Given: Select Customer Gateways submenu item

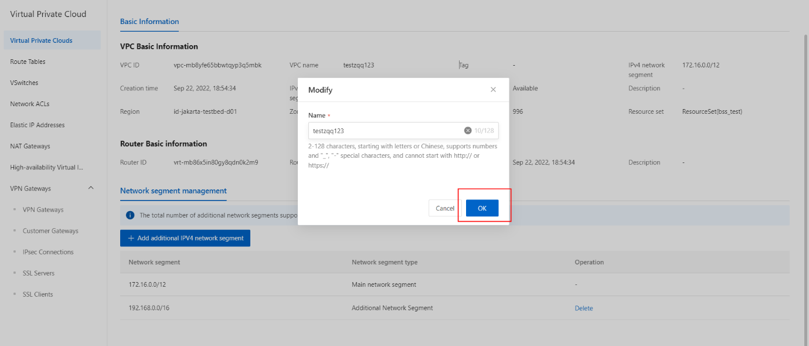Looking at the screenshot, I should point(50,230).
